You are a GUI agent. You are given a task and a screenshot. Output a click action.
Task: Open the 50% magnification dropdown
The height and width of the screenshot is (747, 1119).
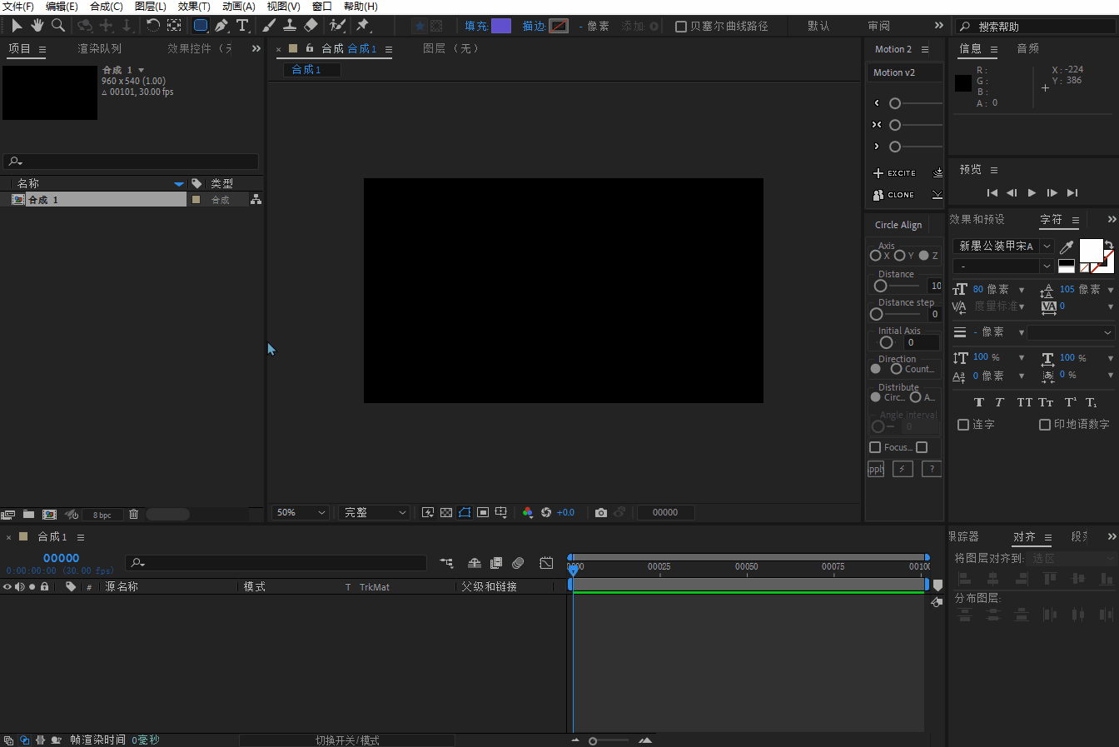click(301, 512)
